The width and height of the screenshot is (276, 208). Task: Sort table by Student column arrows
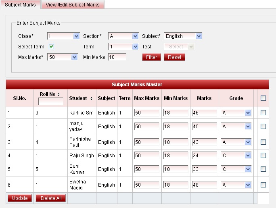click(91, 98)
